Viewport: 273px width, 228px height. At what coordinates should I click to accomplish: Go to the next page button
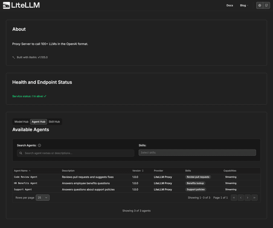(x=247, y=198)
